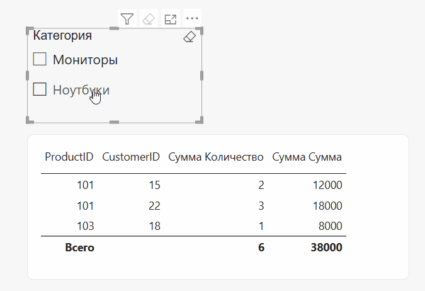Click the Всего total row label
Viewport: 425px width, 291px height.
[80, 248]
